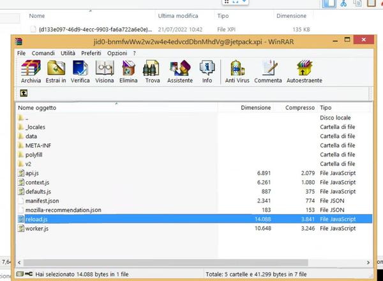Click the META-INF folder icon
383x281 pixels.
(21, 146)
